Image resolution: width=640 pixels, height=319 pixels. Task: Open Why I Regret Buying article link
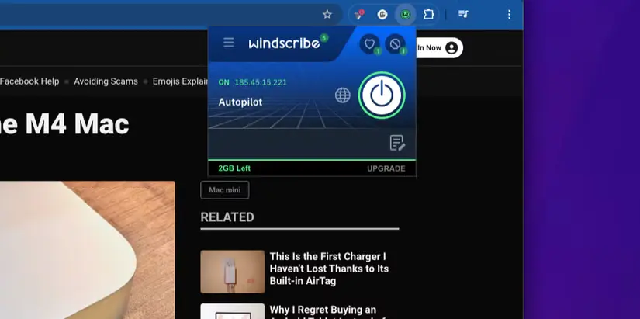pyautogui.click(x=323, y=311)
